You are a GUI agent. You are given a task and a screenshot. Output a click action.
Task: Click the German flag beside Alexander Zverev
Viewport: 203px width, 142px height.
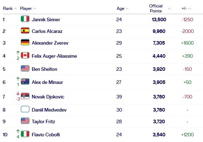pos(25,42)
